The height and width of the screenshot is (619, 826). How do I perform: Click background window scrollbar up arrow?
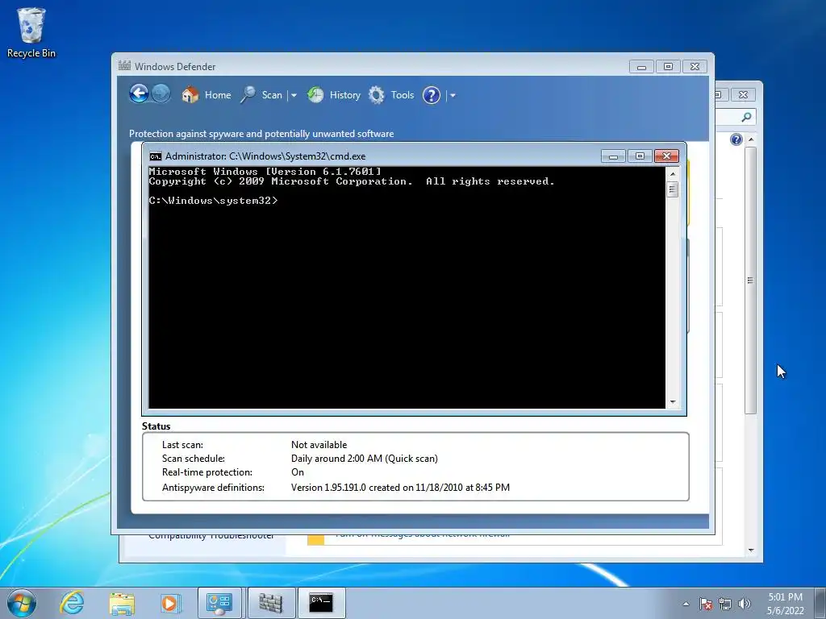pos(751,139)
